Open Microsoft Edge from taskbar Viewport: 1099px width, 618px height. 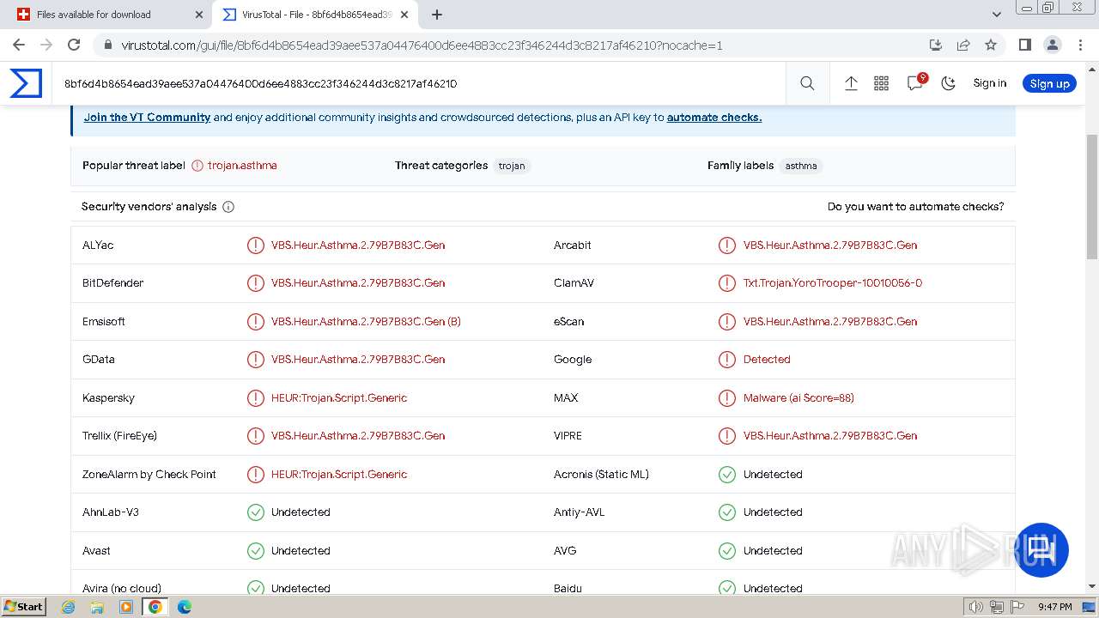click(184, 607)
